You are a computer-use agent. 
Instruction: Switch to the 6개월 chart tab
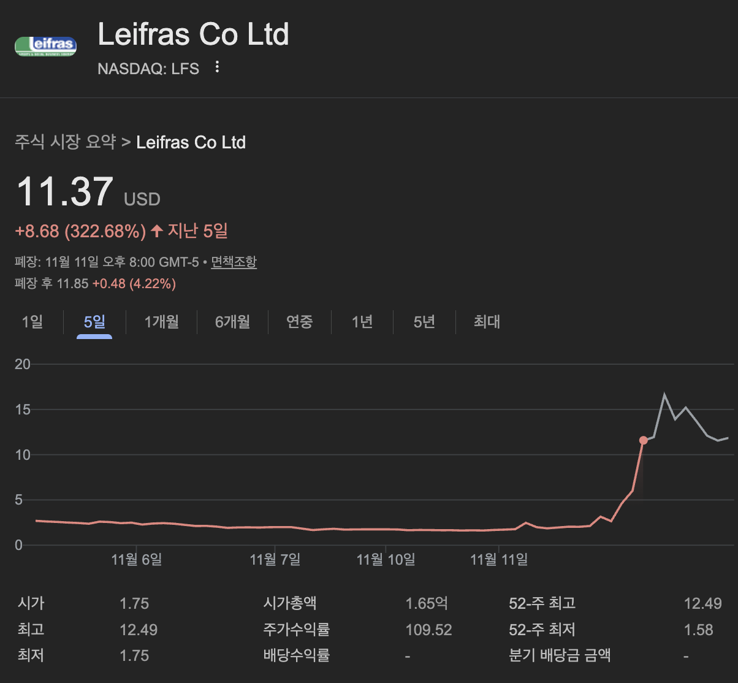(232, 321)
